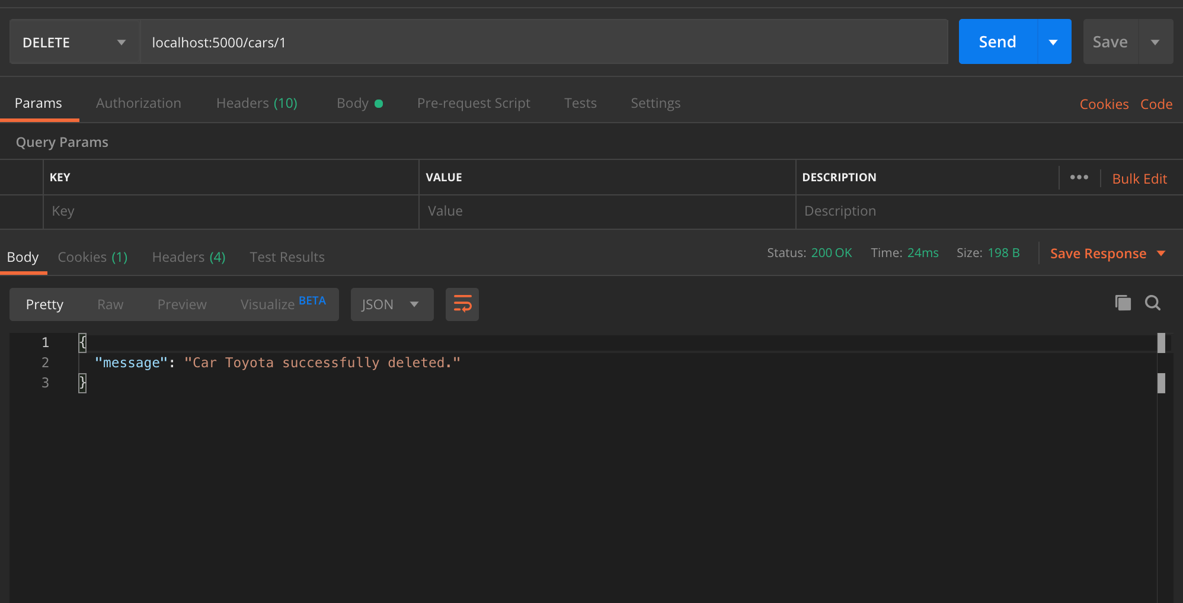Toggle line wrapping in the response viewer

pyautogui.click(x=462, y=304)
